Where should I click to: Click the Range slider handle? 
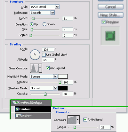[75, 127]
